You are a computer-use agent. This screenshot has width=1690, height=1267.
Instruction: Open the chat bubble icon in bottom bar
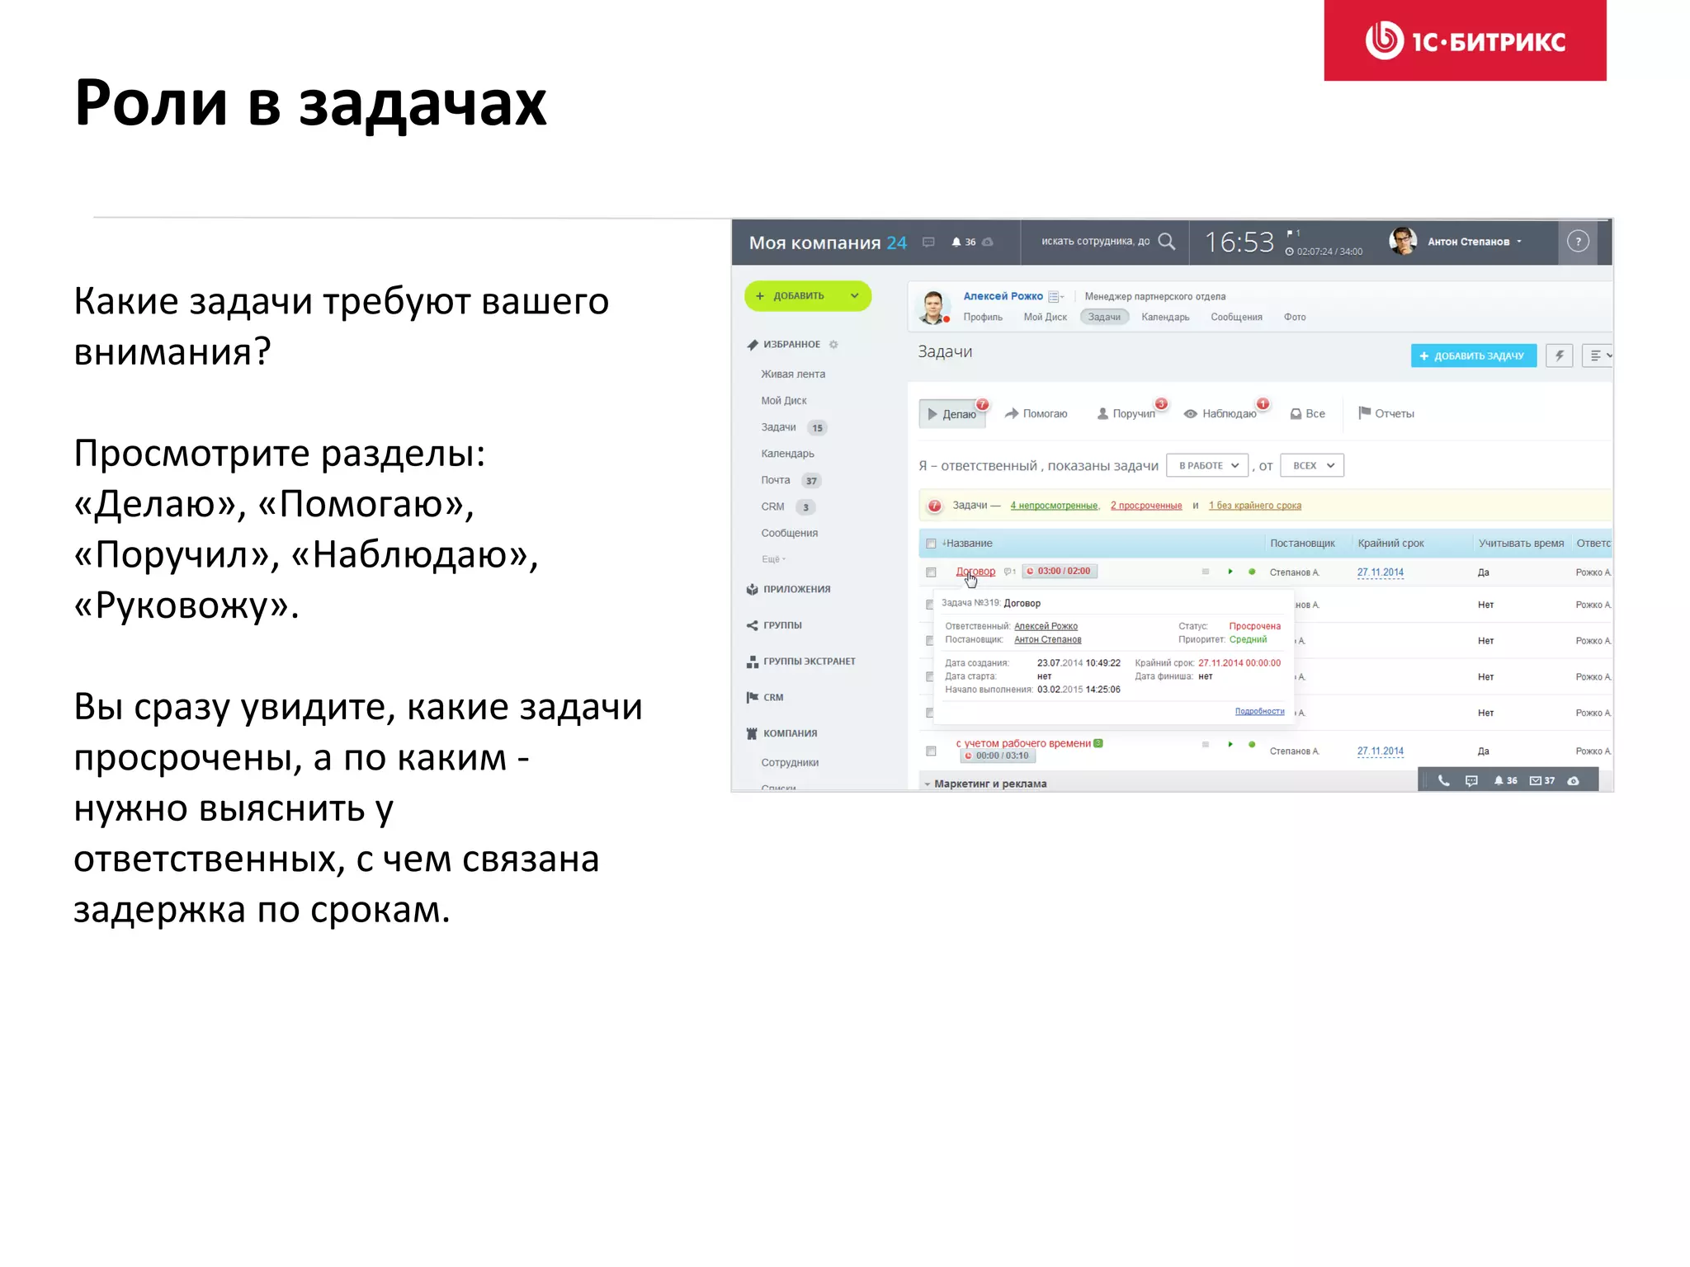(1471, 780)
